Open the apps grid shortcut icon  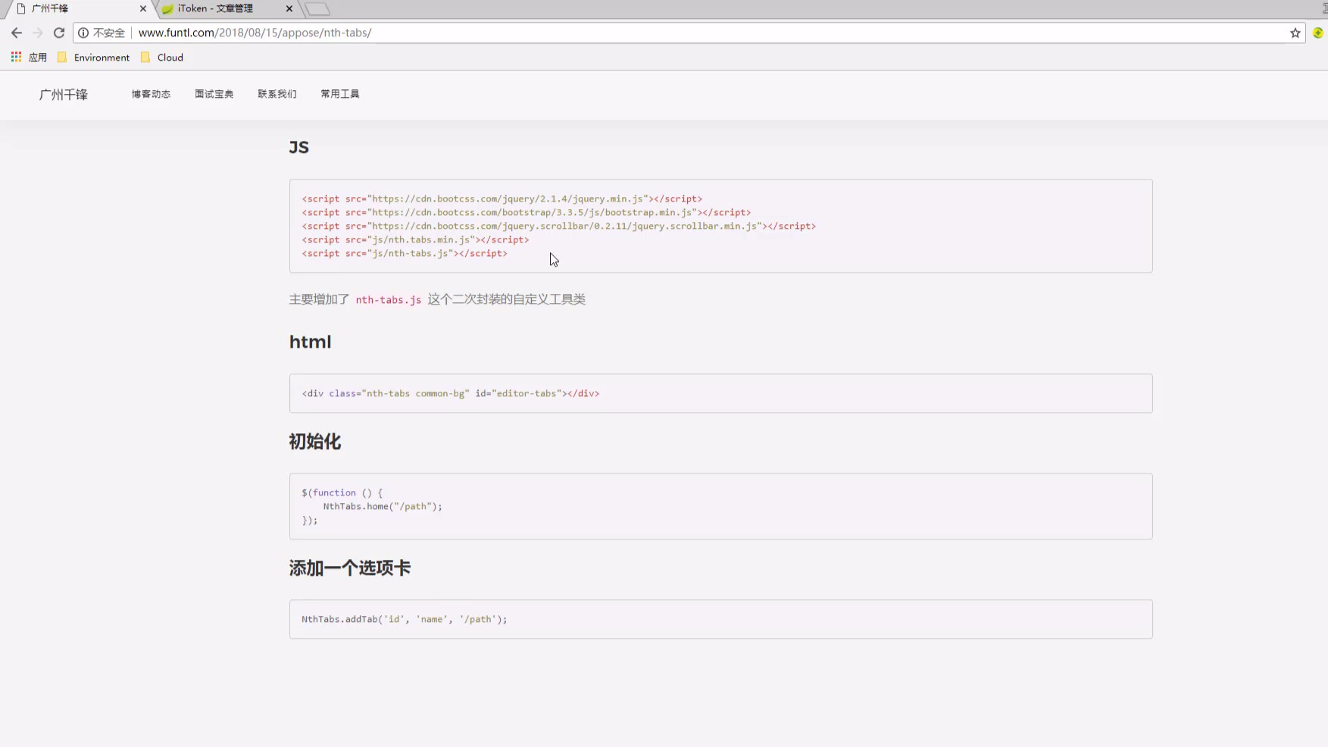[x=16, y=57]
